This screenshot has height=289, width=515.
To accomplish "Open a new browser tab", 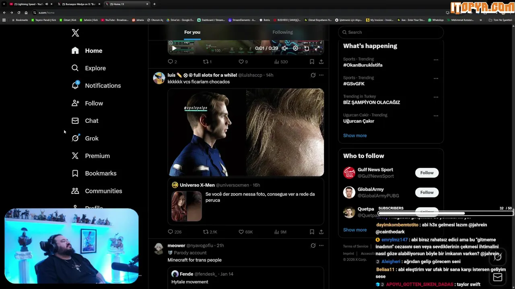I will click(154, 4).
